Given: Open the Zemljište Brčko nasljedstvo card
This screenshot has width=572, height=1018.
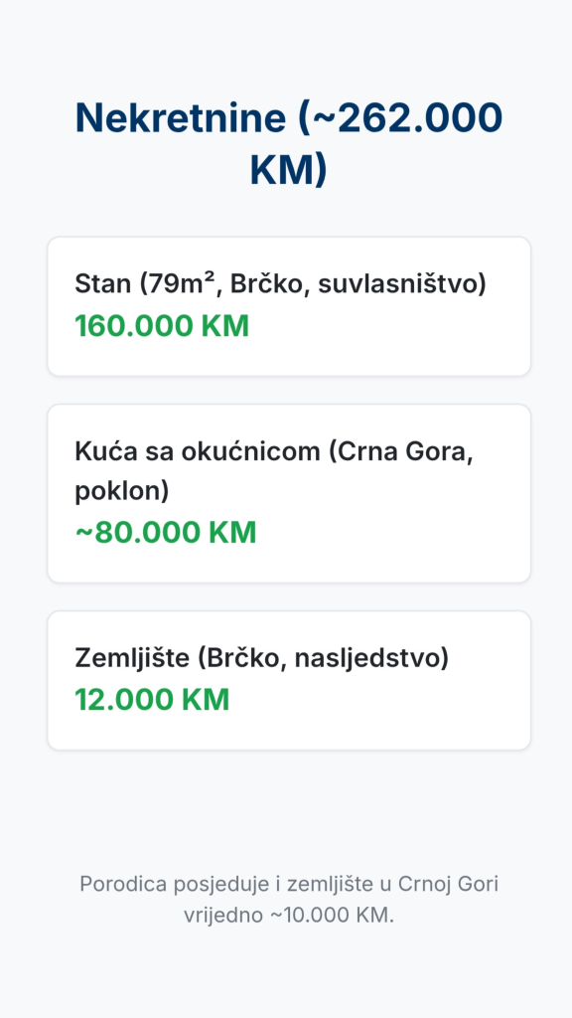Looking at the screenshot, I should point(289,680).
